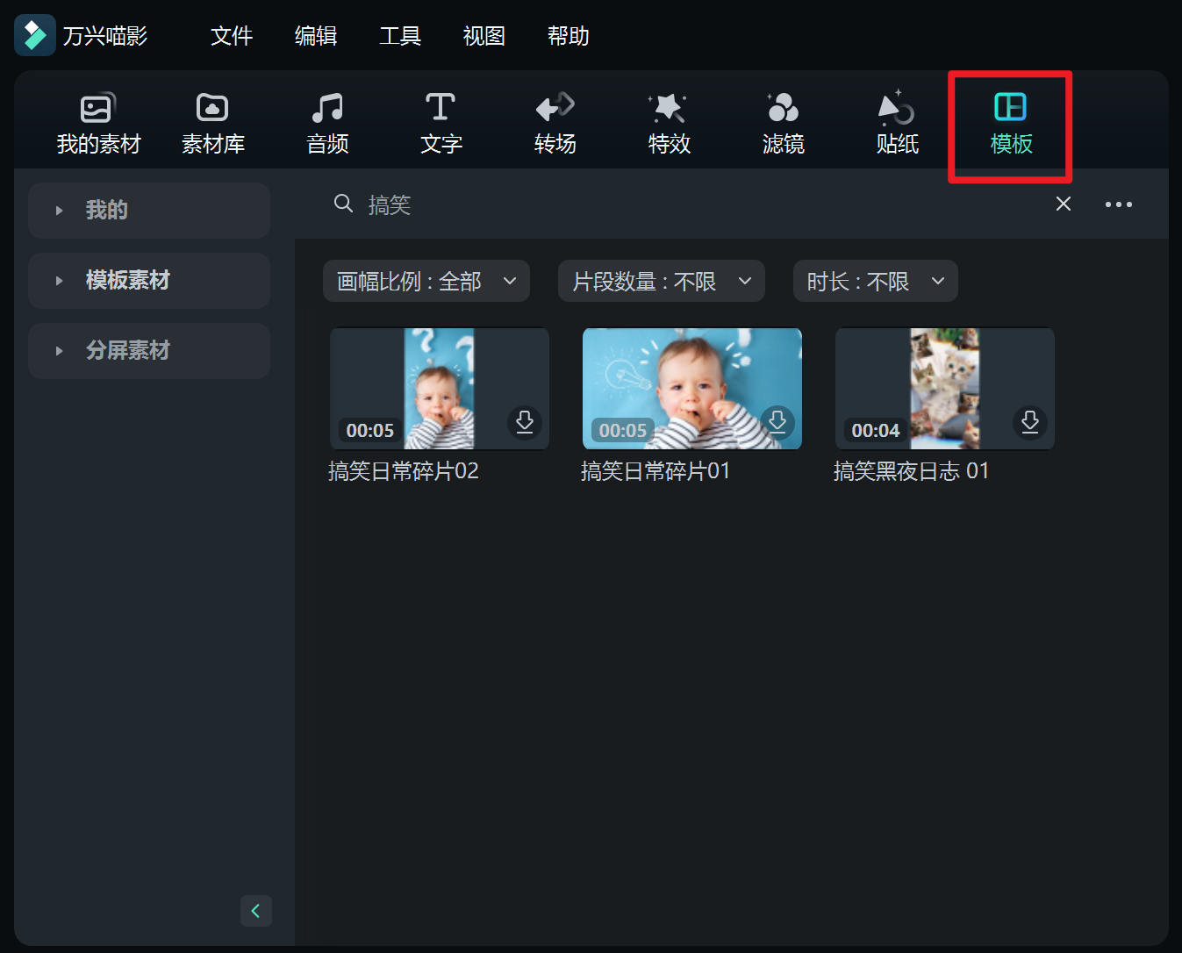Download the 搞笑黑夜日志 01 template
Screen dimensions: 1182x953
[x=1029, y=422]
